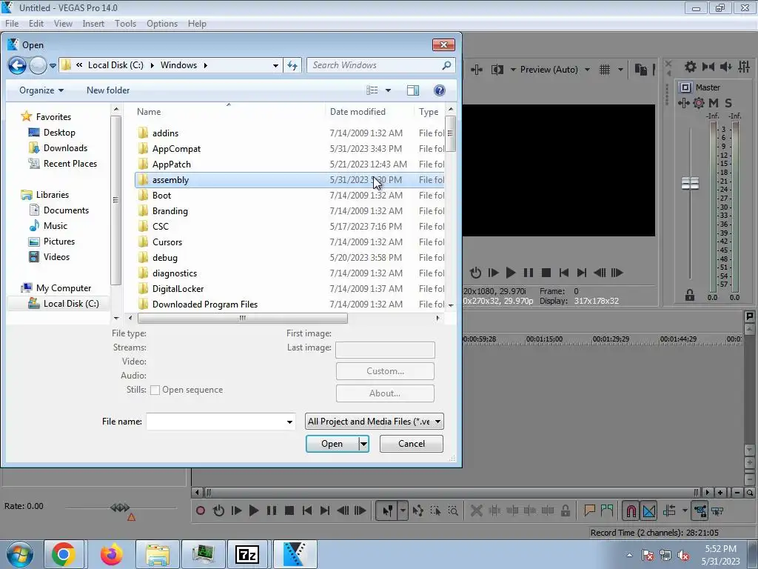
Task: Click the Split Screen View icon
Action: 497,70
